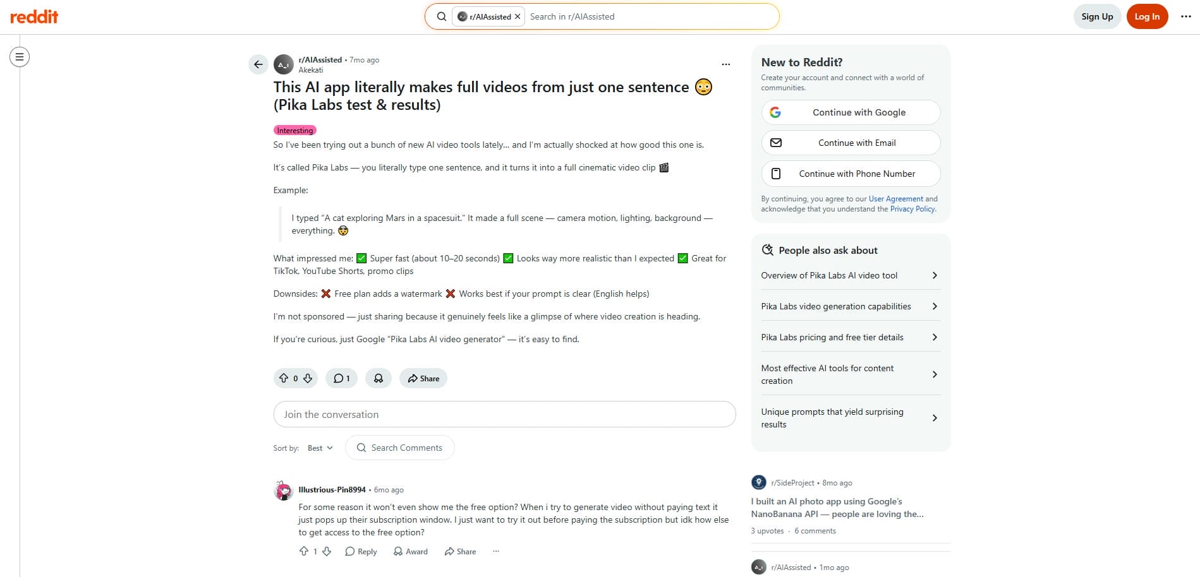Open the NanoBanana API photo app post
The image size is (1200, 577).
click(x=837, y=508)
